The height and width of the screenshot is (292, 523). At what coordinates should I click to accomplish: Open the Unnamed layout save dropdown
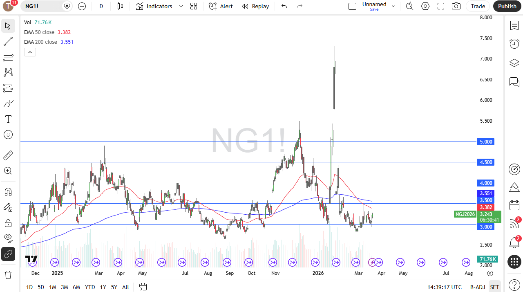pos(393,6)
